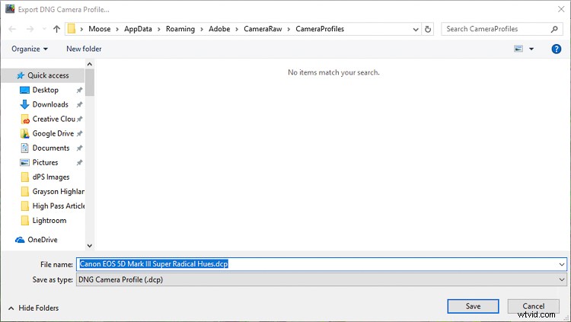The height and width of the screenshot is (322, 571).
Task: Cancel the export dialog
Action: (534, 306)
